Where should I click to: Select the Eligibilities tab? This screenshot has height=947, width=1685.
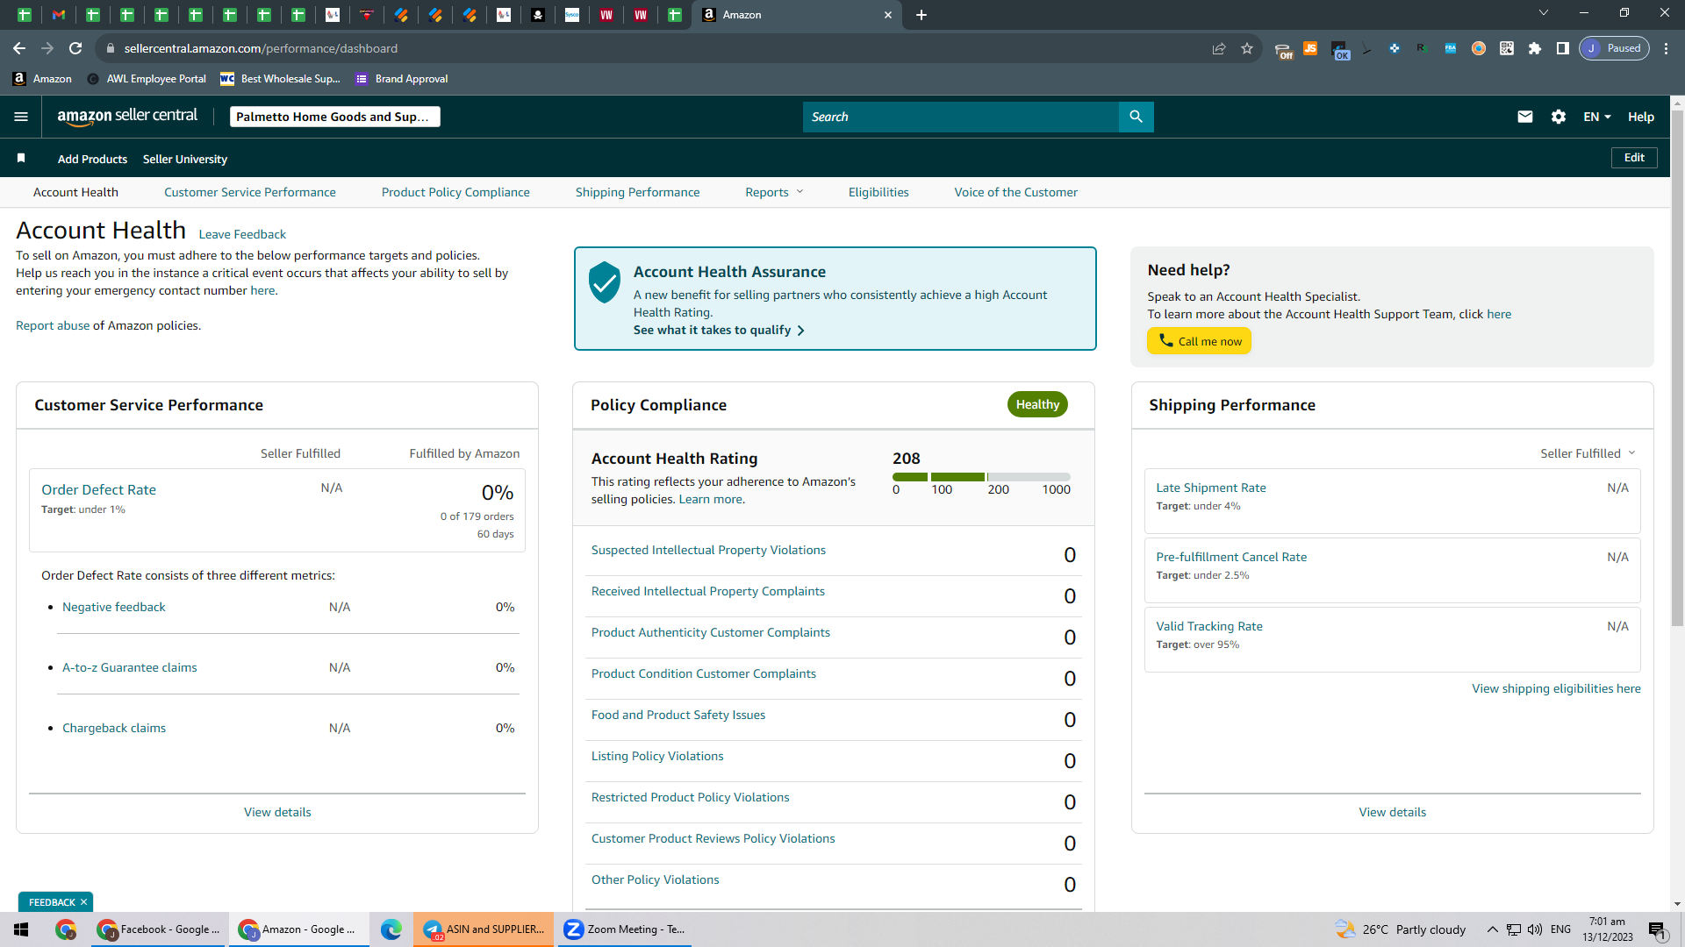[x=878, y=192]
